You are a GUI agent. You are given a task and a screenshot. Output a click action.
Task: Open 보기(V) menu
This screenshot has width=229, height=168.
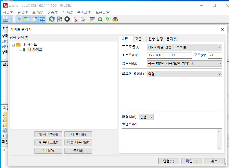38,12
